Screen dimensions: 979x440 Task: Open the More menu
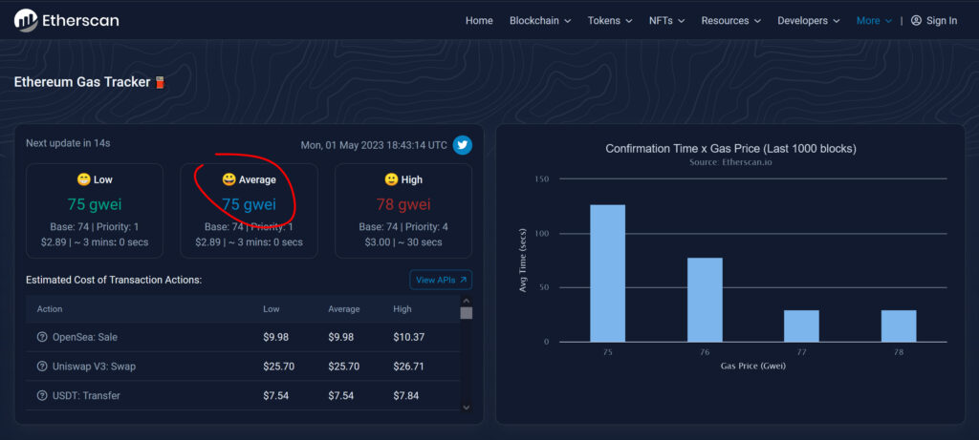[874, 21]
